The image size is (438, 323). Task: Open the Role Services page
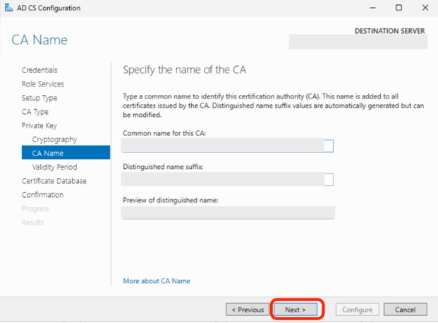(x=43, y=84)
